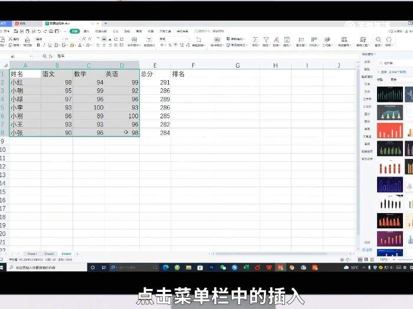Click the increase font size icon
This screenshot has height=309, width=413.
pos(84,39)
